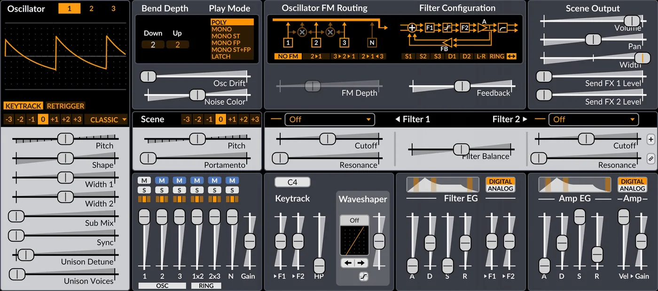Select MONO ST+FP play mode

[232, 49]
